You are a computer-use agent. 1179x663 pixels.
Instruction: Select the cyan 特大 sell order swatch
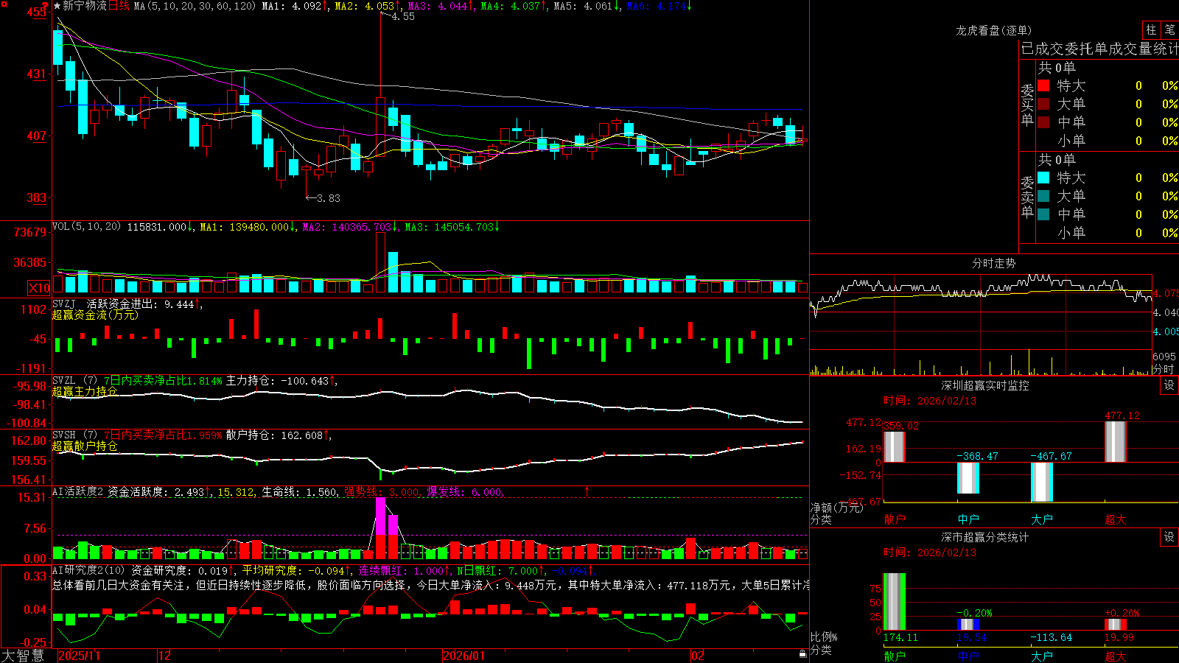click(x=1043, y=178)
